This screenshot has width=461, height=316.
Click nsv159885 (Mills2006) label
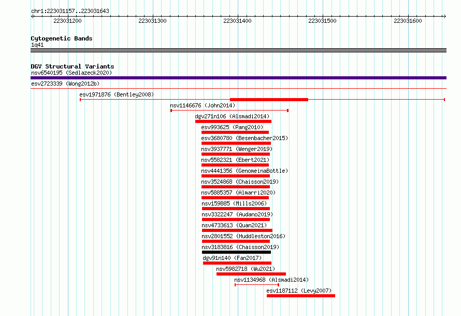click(x=234, y=203)
